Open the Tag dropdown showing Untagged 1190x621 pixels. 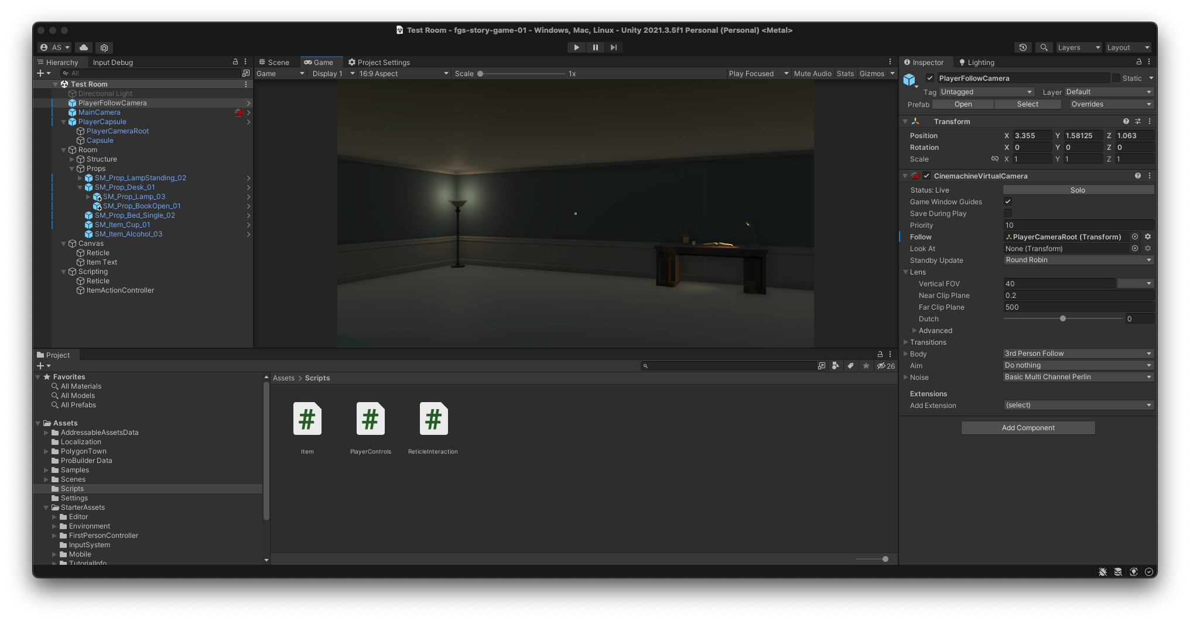click(x=986, y=92)
